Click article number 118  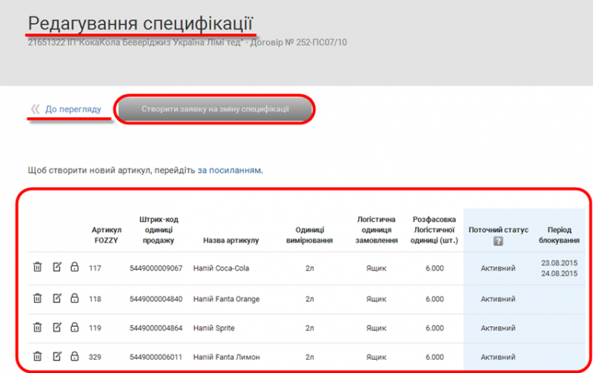click(95, 299)
